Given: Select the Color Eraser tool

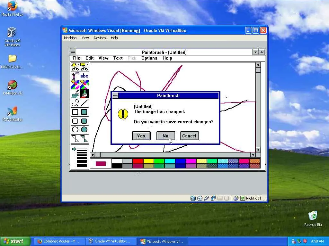Looking at the screenshot, I should click(75, 85).
